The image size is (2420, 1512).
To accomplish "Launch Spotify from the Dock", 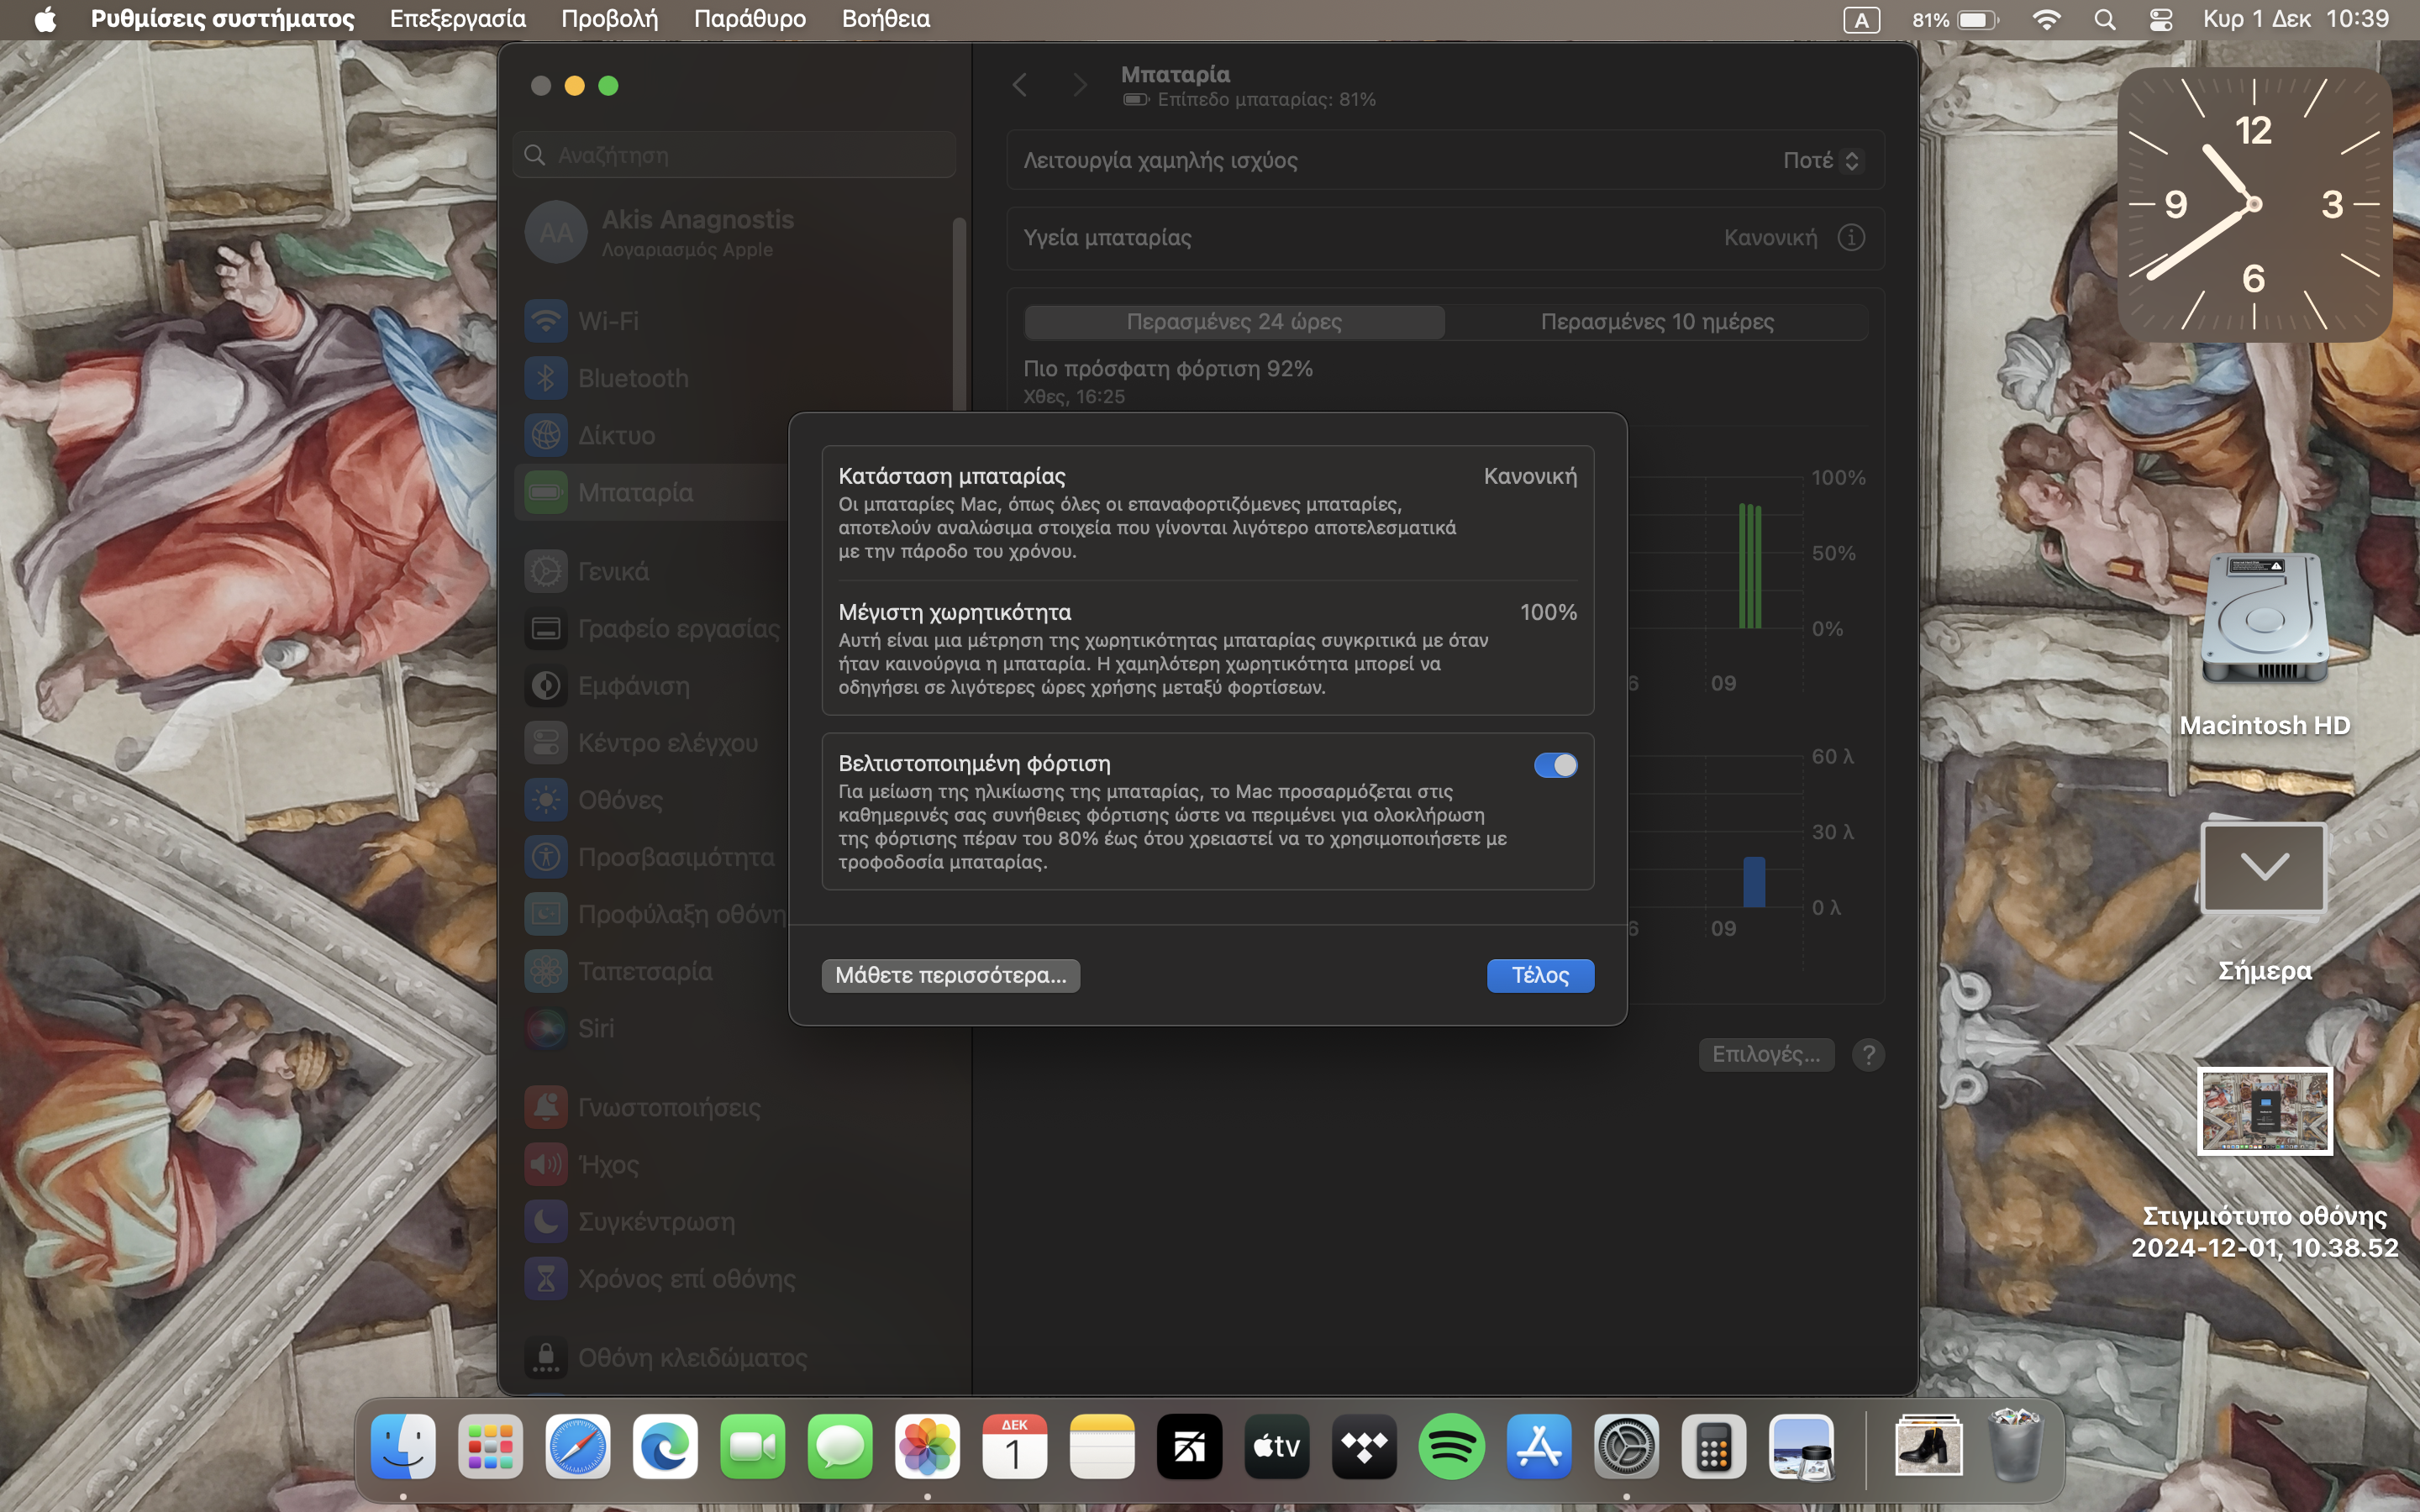I will coord(1451,1446).
